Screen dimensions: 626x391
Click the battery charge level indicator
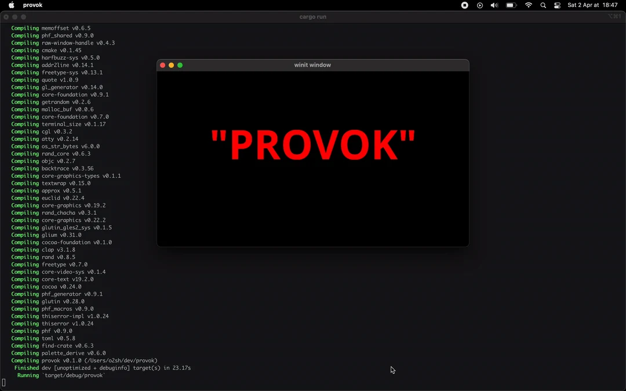point(509,5)
